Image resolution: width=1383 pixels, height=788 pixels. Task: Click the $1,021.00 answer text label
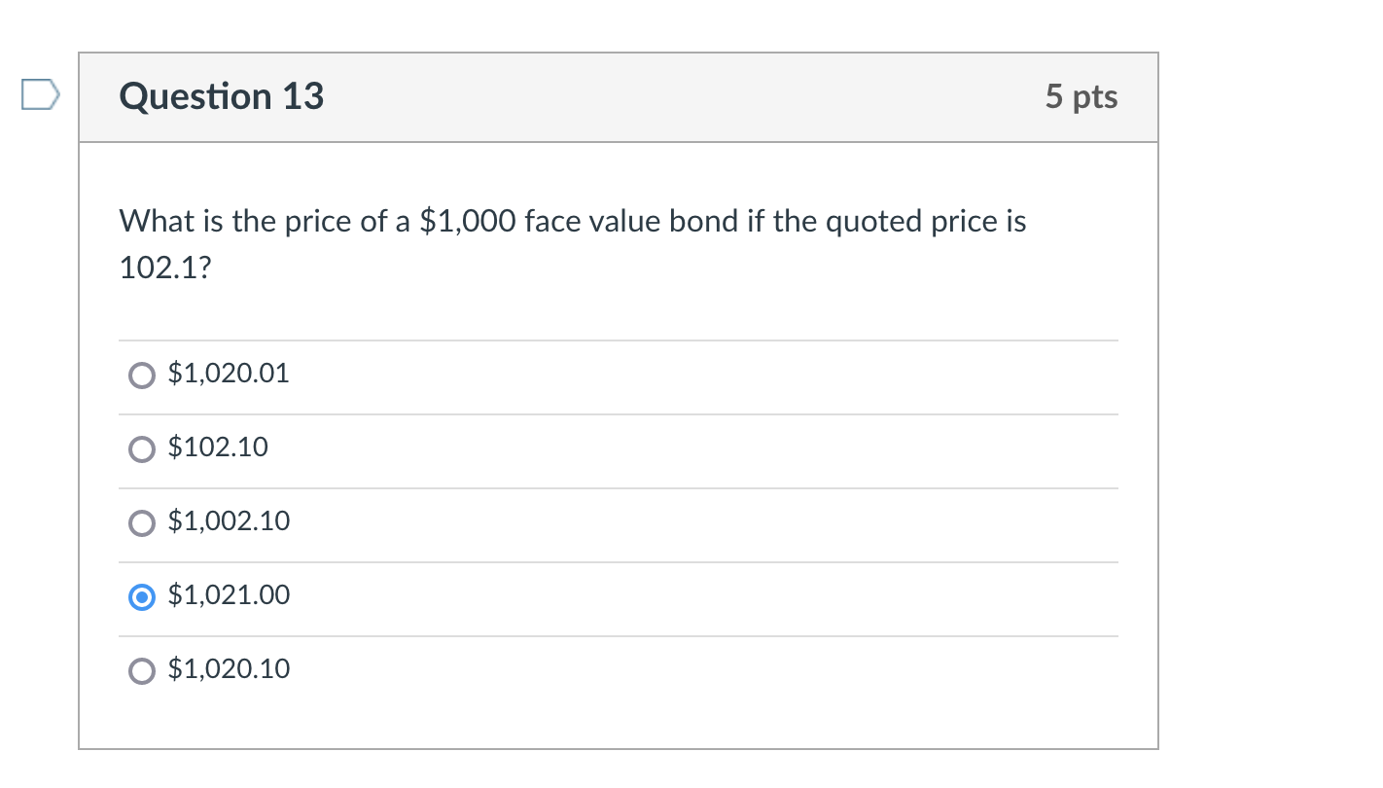click(230, 594)
